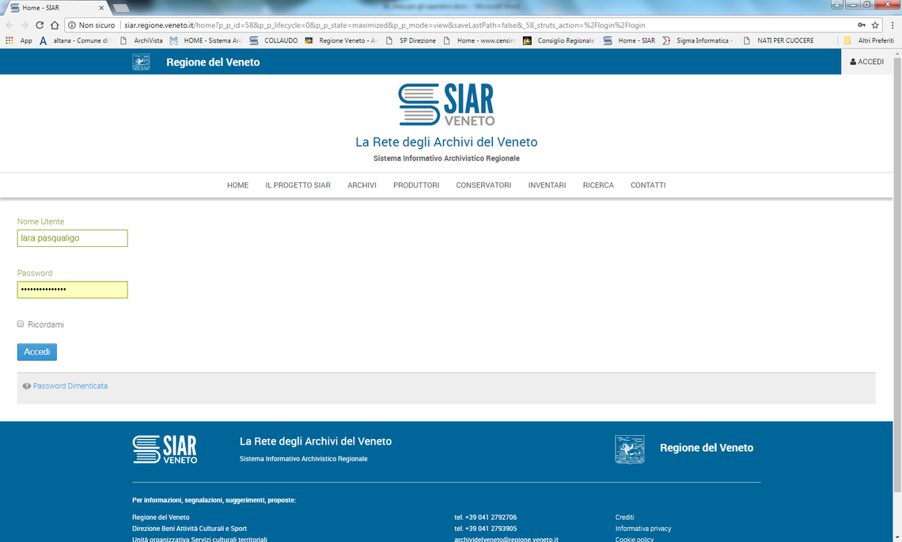Enable the Ricordami checkbox

click(21, 324)
